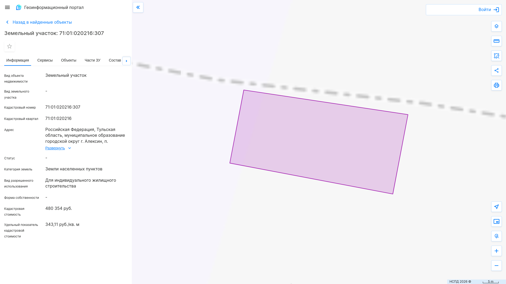Image resolution: width=506 pixels, height=284 pixels.
Task: Click the highlighted purple land parcel
Action: click(319, 142)
